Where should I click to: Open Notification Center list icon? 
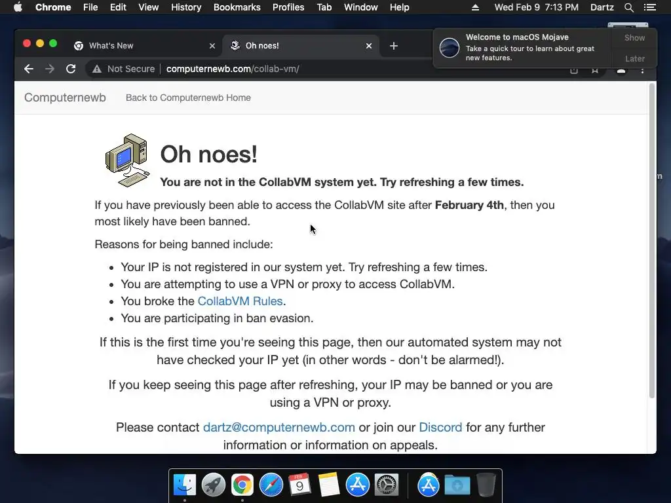(649, 7)
